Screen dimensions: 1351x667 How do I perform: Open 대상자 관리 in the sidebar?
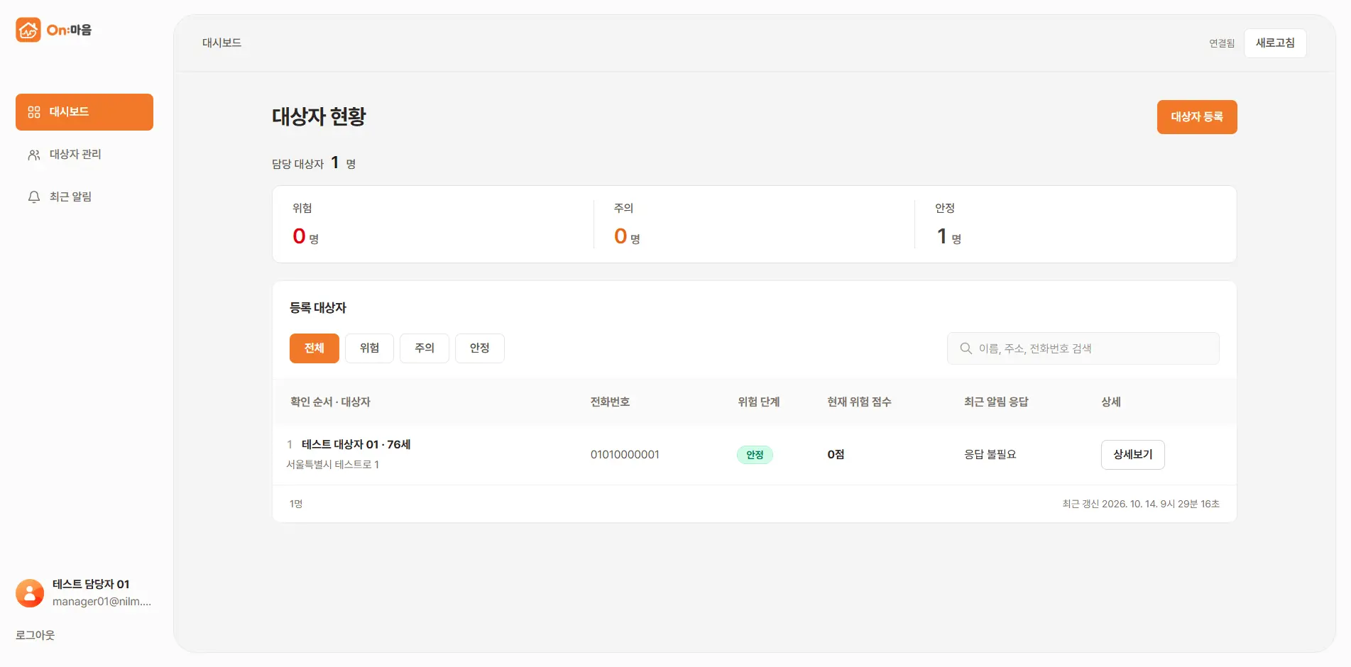pyautogui.click(x=84, y=155)
